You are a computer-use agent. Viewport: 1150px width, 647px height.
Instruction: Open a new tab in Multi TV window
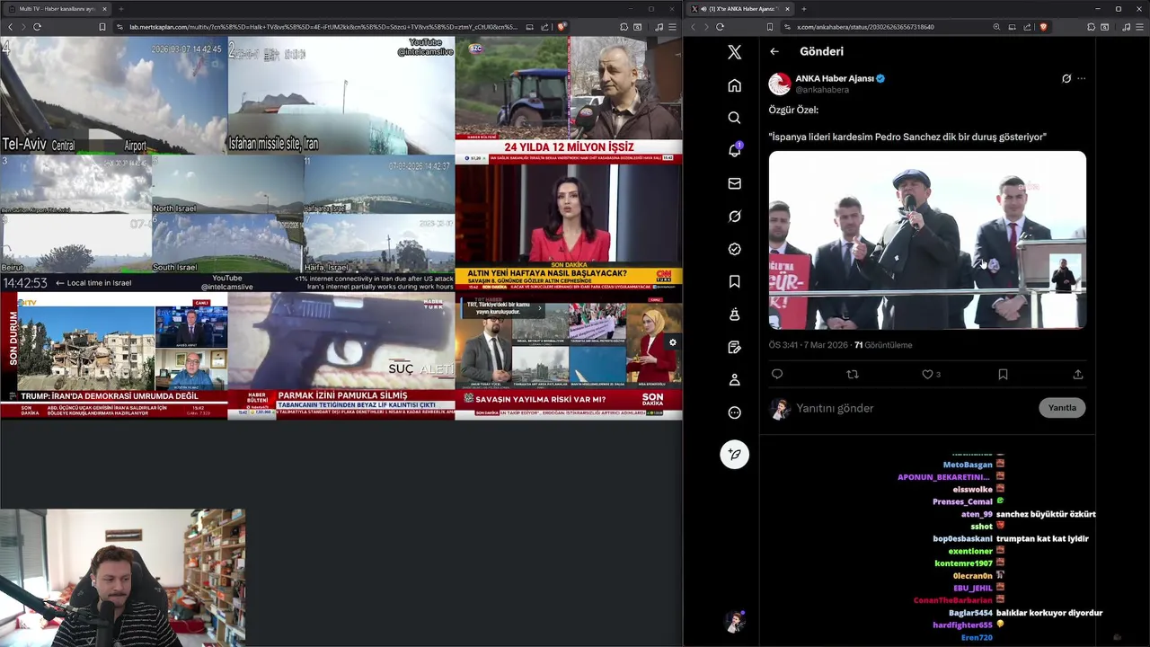tap(120, 9)
